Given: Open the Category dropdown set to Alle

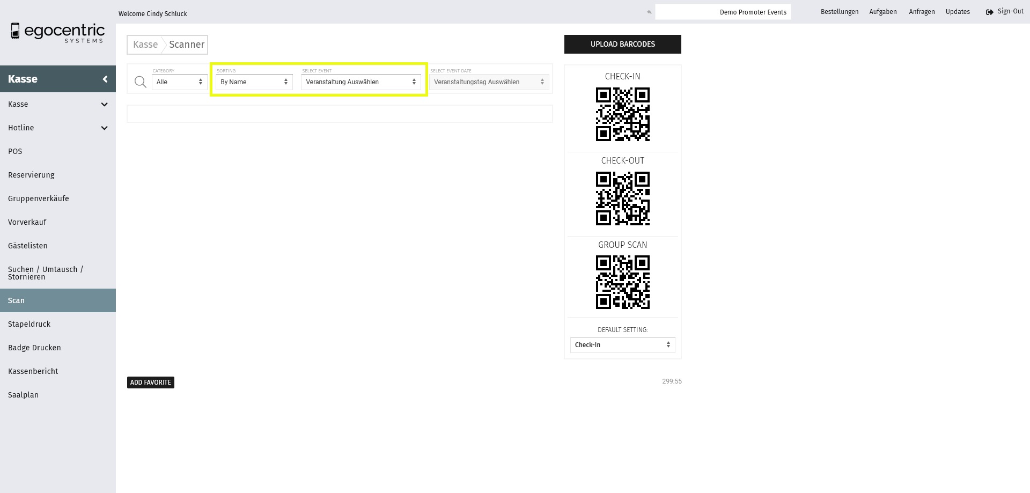Looking at the screenshot, I should 179,82.
